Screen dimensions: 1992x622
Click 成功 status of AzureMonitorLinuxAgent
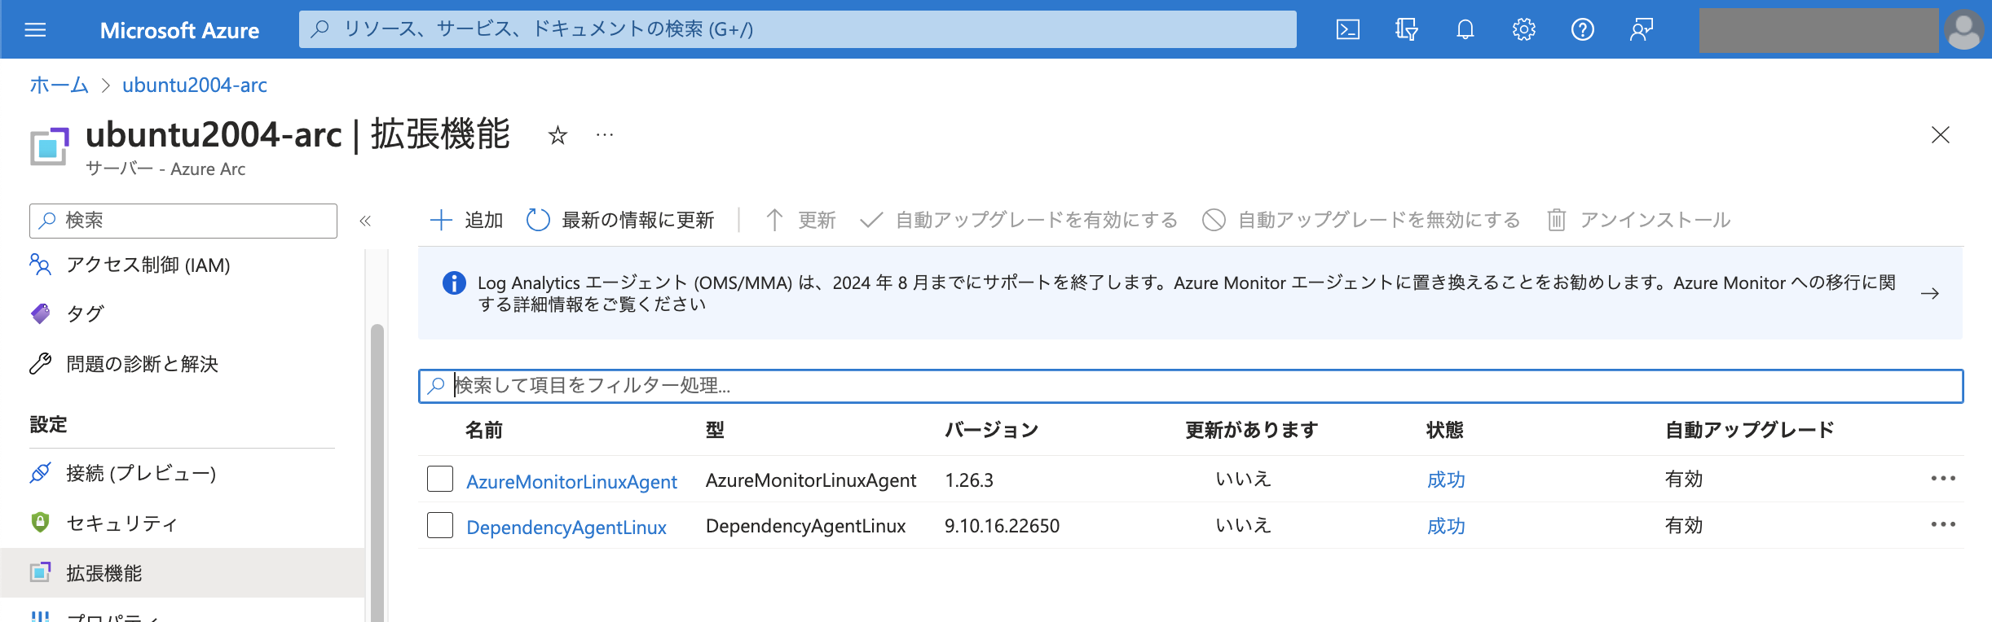[x=1446, y=480]
